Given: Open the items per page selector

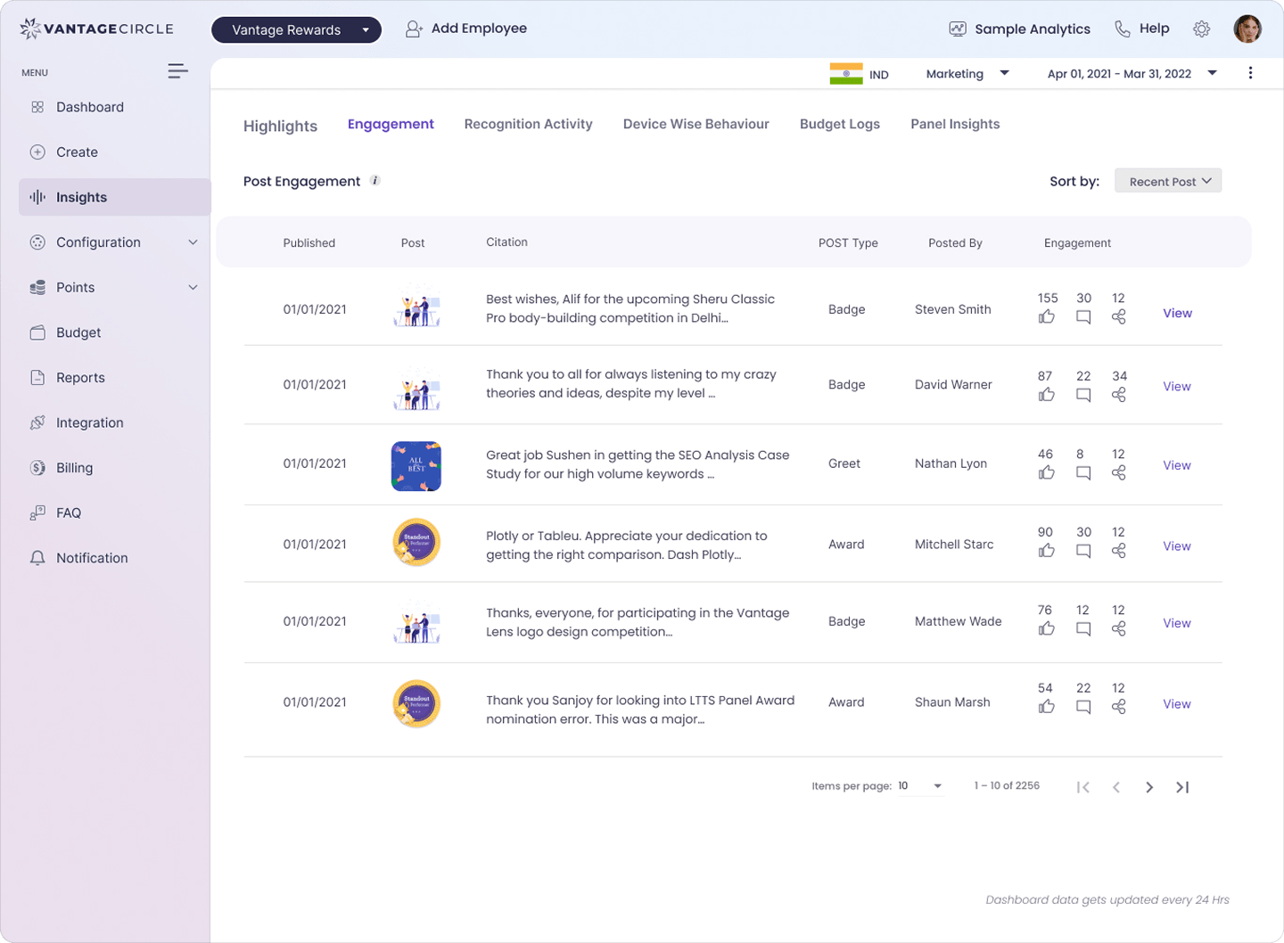Looking at the screenshot, I should point(920,786).
